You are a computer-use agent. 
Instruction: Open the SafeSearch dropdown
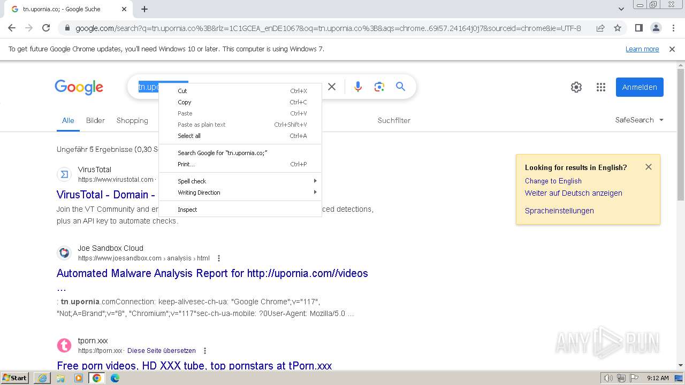[x=640, y=120]
